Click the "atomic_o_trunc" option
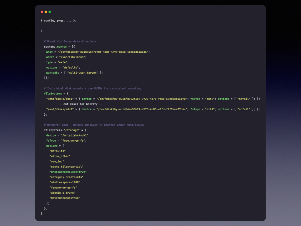This screenshot has height=226, width=301. coord(62,192)
